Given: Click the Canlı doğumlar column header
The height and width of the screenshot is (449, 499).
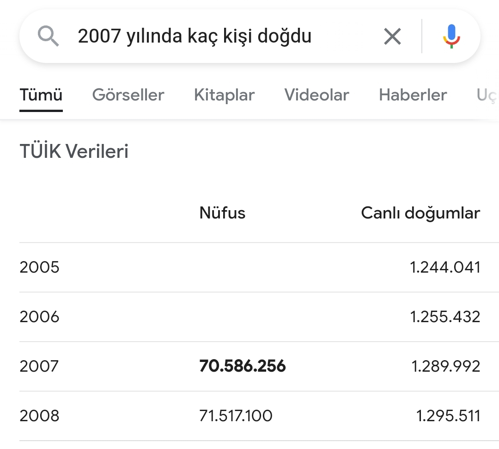Looking at the screenshot, I should (x=420, y=213).
